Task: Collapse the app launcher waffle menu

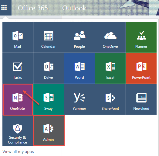Action: pos(4,8)
